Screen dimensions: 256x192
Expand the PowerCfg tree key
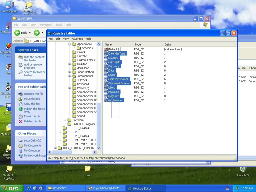(x=69, y=88)
